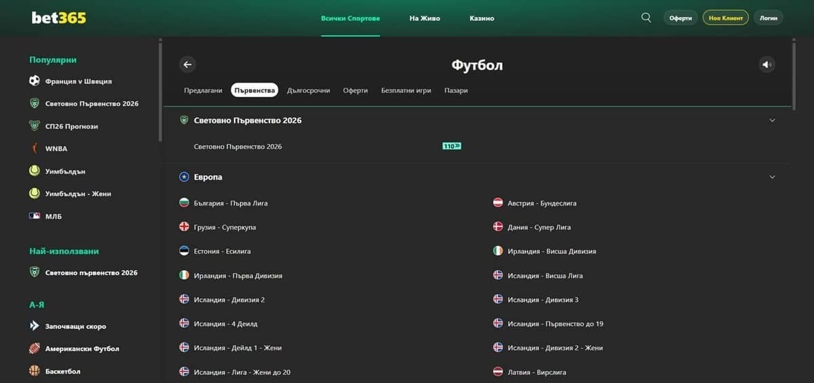Open Грузия - Суперкупа

tap(225, 227)
